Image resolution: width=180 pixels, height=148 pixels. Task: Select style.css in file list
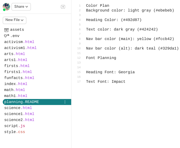tap(15, 132)
